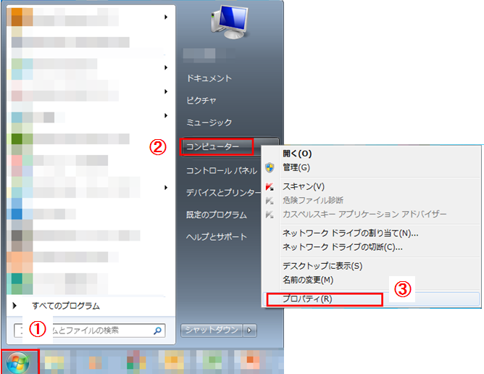This screenshot has width=484, height=374.
Task: Open コントロール パネル link
Action: click(x=221, y=170)
